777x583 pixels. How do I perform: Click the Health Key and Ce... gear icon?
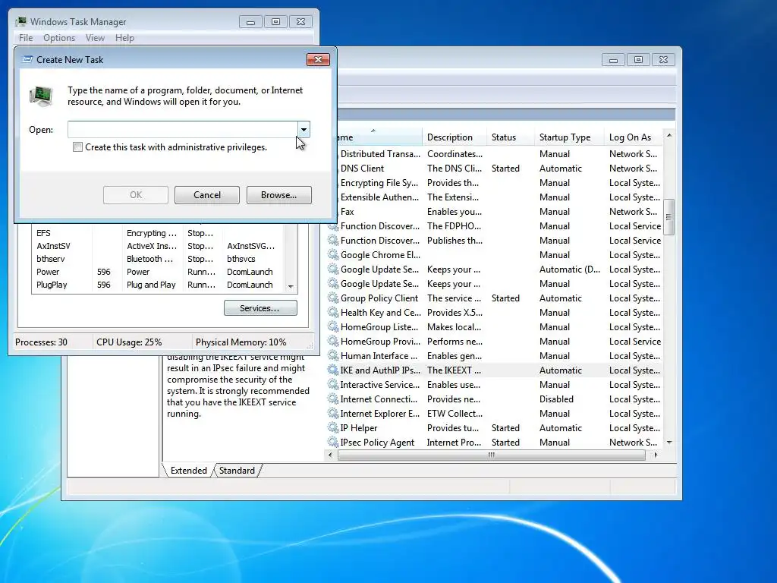(x=333, y=312)
